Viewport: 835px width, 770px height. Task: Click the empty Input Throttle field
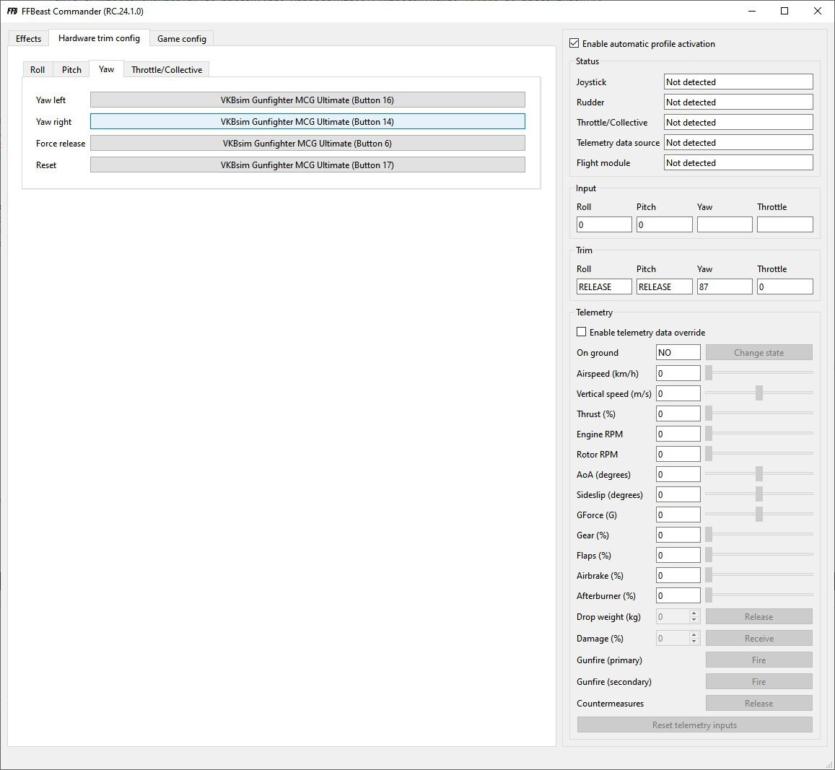coord(785,224)
